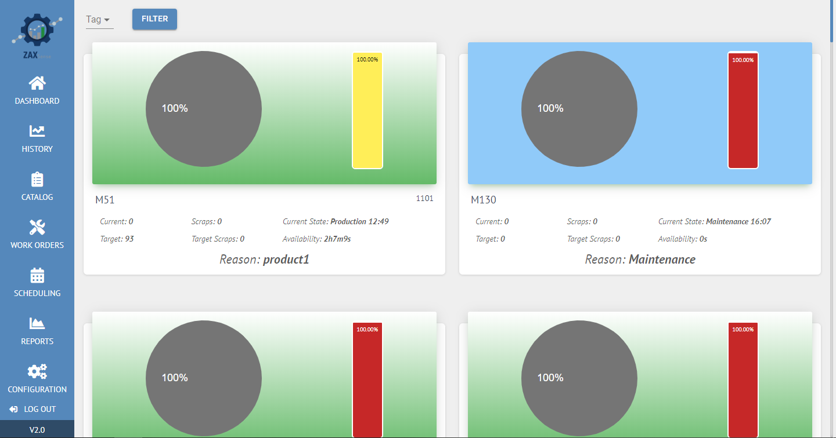The width and height of the screenshot is (836, 438).
Task: Select the WORK ORDERS menu label
Action: point(37,245)
